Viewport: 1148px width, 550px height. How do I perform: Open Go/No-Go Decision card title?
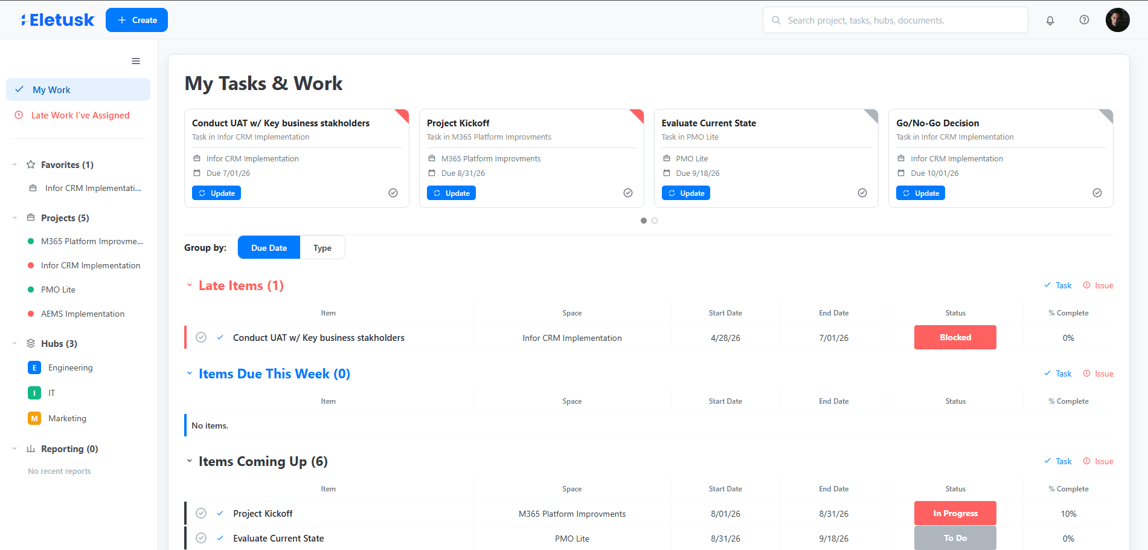(937, 123)
